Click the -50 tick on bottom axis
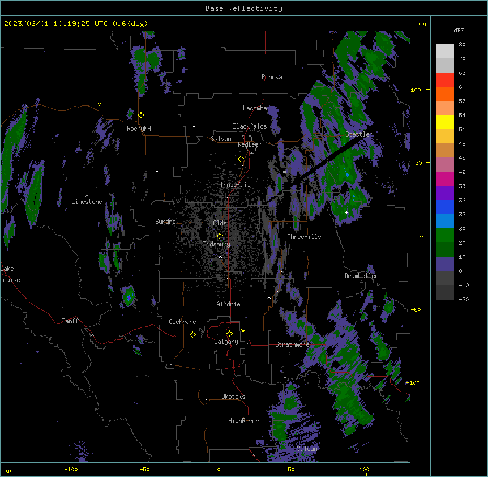 [x=145, y=469]
